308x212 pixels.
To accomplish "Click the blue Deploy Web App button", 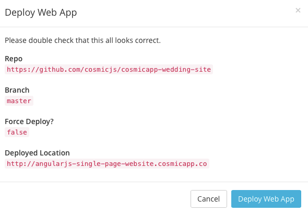I will click(266, 199).
